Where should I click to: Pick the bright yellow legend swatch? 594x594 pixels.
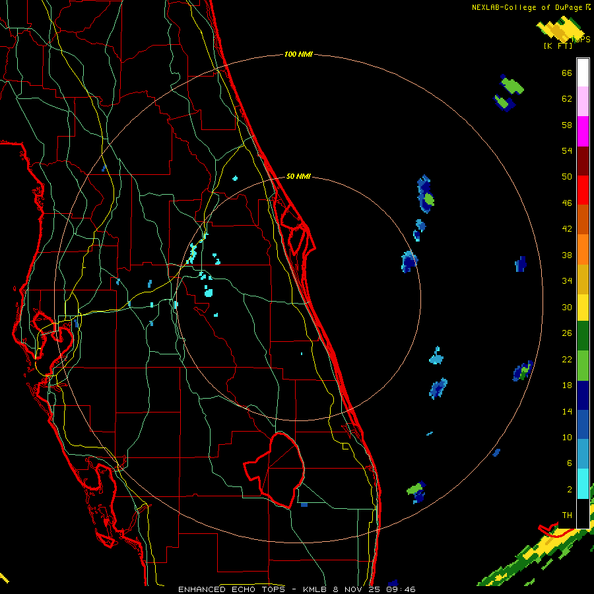tap(583, 308)
